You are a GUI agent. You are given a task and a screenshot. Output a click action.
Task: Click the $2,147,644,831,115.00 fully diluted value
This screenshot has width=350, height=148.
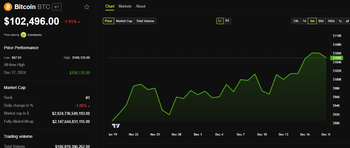[71, 122]
